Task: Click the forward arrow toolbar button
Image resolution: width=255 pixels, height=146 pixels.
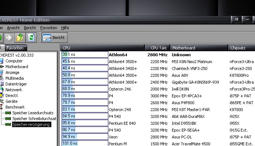Action: coord(9,37)
